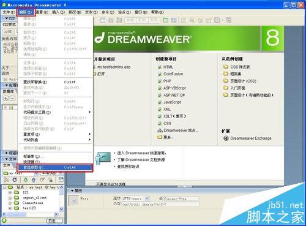Screen dimensions: 306x226
Task: Choose 查找和替换 from the Edit menu
Action: pos(55,82)
